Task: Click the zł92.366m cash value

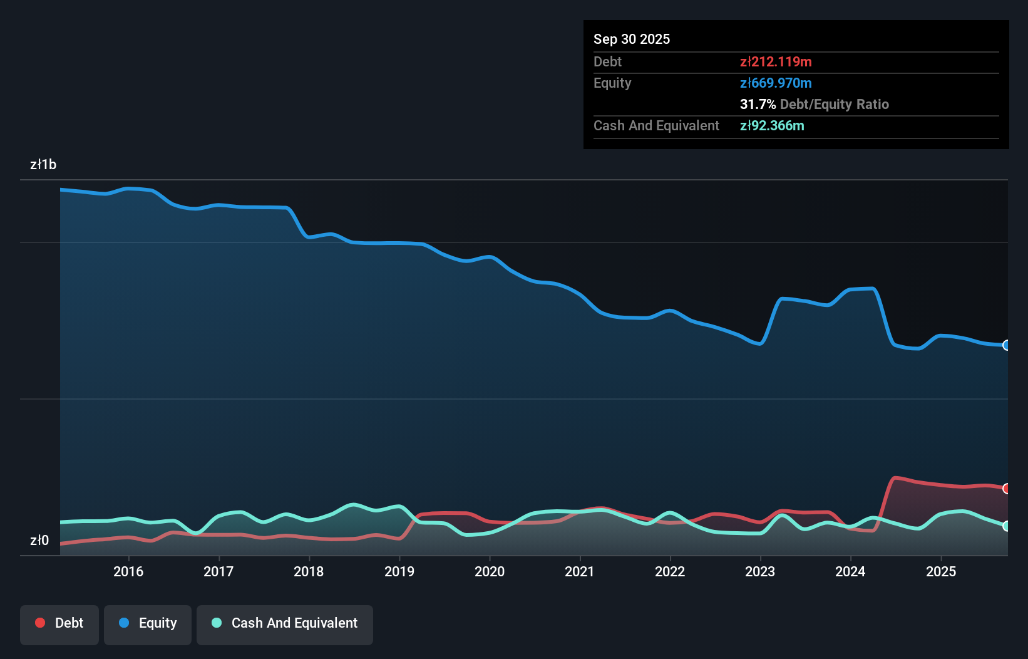Action: [x=772, y=125]
